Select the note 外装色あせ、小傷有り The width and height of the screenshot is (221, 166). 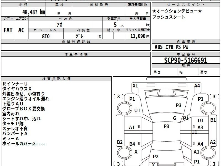(23, 94)
